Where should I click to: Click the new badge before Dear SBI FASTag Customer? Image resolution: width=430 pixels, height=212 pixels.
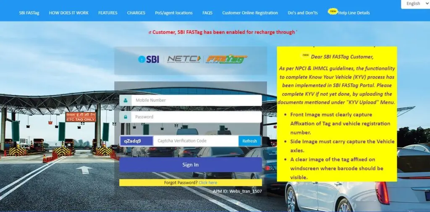pyautogui.click(x=305, y=55)
